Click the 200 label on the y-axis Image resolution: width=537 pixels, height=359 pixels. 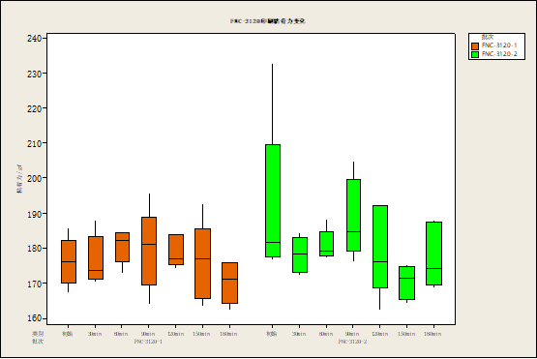(34, 178)
